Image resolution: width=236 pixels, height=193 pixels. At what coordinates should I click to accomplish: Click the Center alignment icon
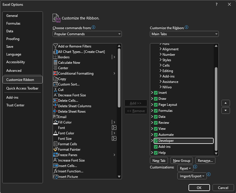[x=55, y=68]
